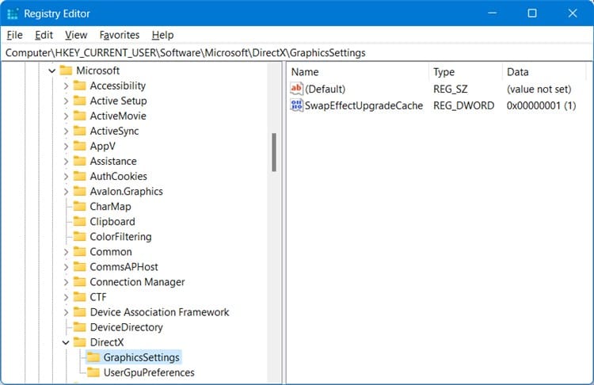594x385 pixels.
Task: Click the Avalon.Graphics folder icon
Action: coord(79,192)
